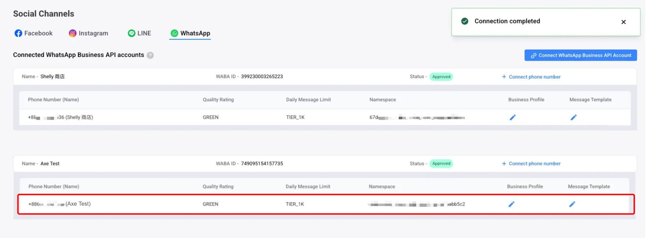Click WABA ID 399230003265223
The height and width of the screenshot is (238, 646).
pos(262,76)
